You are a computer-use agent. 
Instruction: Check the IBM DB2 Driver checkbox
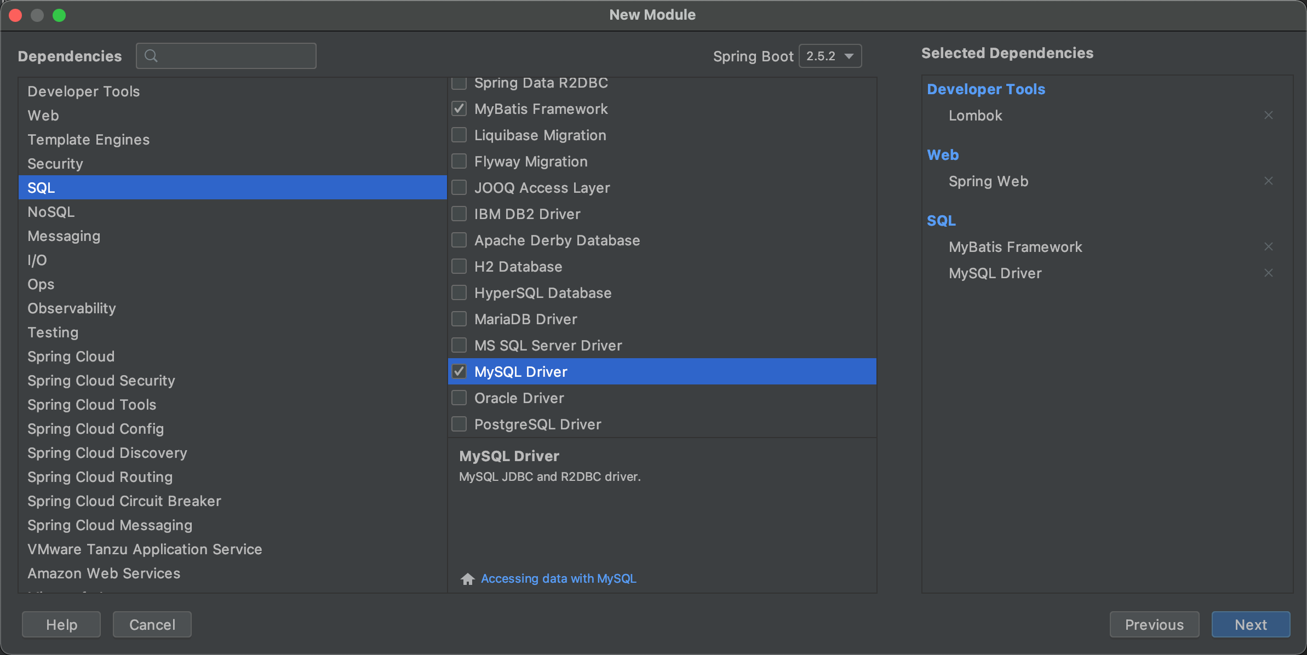click(x=459, y=214)
